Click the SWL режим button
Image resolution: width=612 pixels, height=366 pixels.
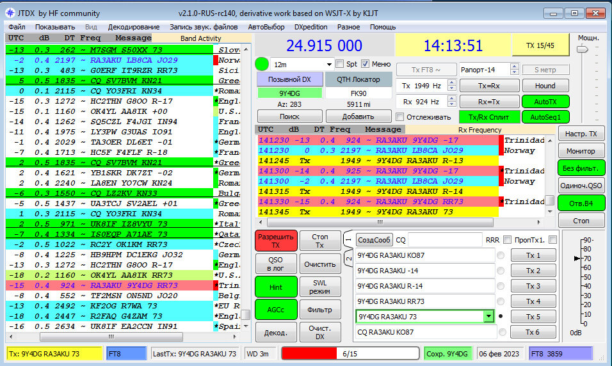pos(319,287)
